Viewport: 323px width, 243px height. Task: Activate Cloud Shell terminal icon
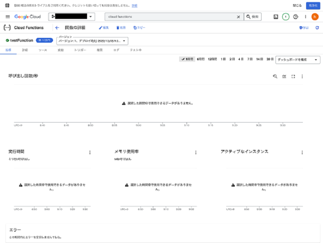276,17
